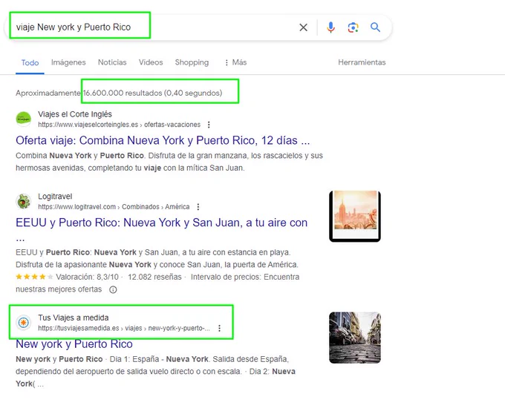Open Herramientas search tools
The width and height of the screenshot is (505, 411).
click(362, 62)
